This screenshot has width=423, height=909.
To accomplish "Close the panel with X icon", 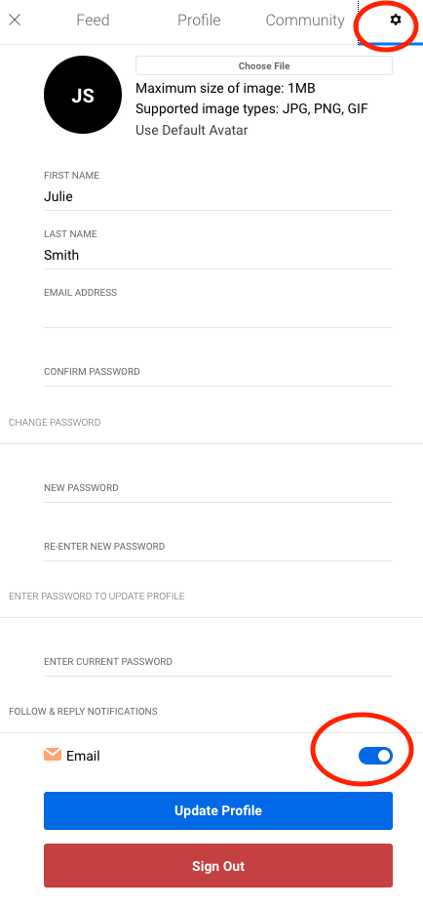I will coord(15,21).
